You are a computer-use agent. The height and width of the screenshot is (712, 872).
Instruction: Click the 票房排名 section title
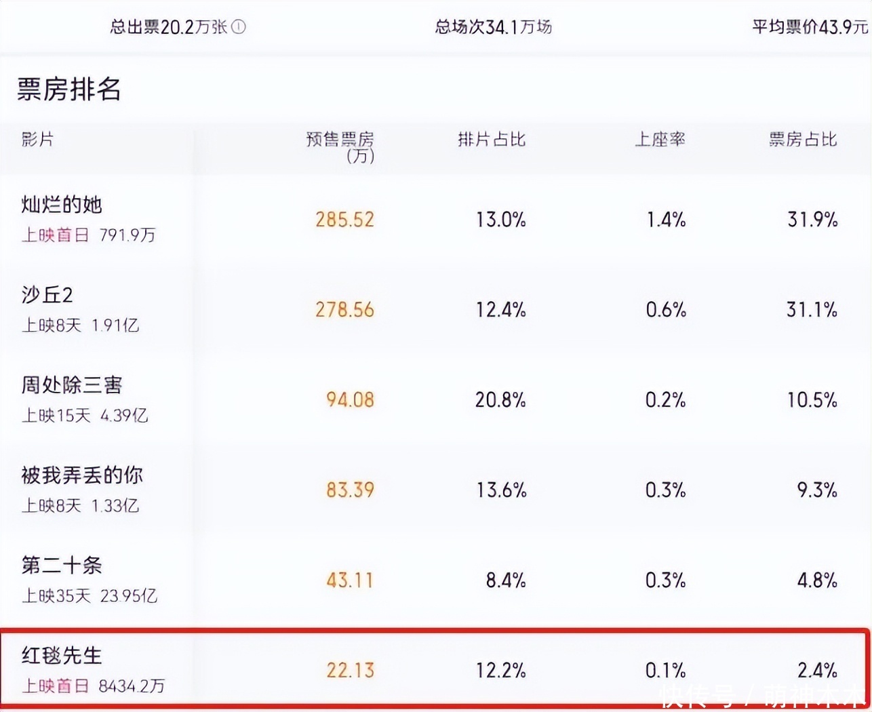click(69, 90)
